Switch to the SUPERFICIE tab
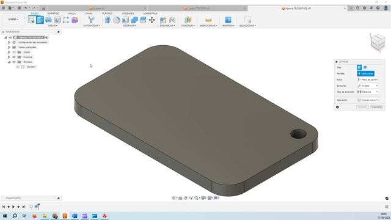391x220 pixels. (x=53, y=13)
